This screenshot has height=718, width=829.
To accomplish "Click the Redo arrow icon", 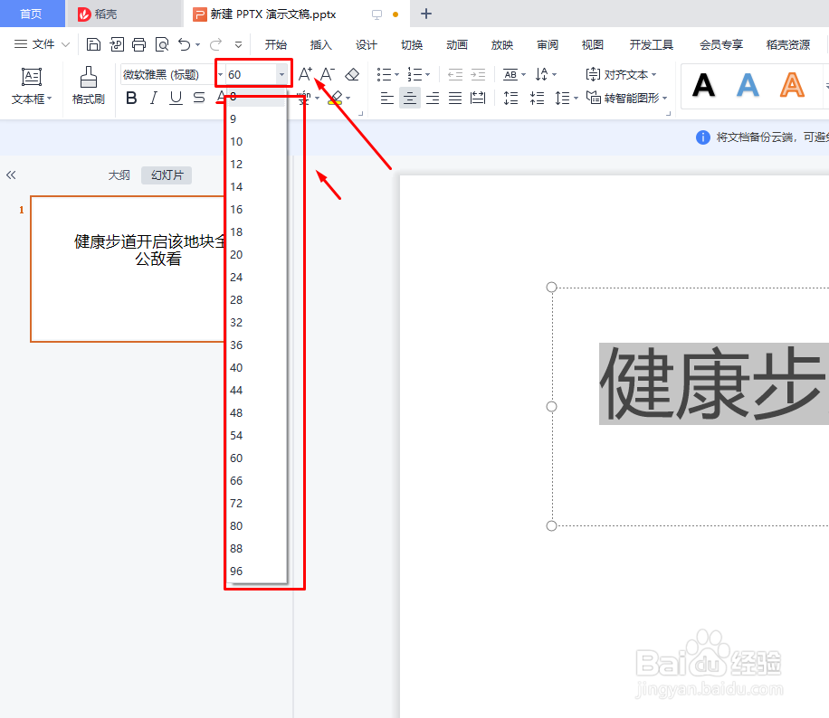I will [215, 44].
